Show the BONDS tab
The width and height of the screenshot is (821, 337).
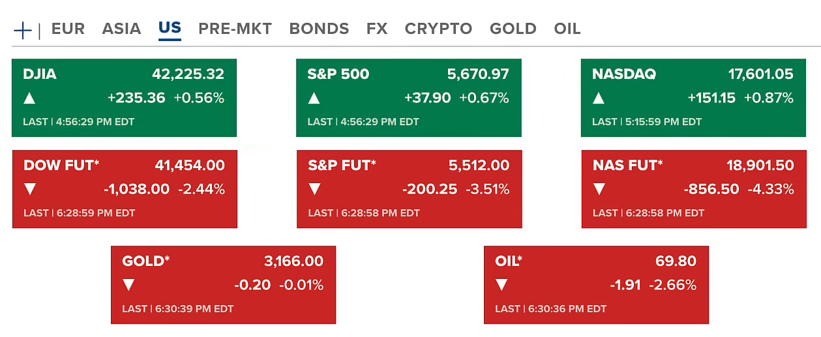tap(319, 29)
